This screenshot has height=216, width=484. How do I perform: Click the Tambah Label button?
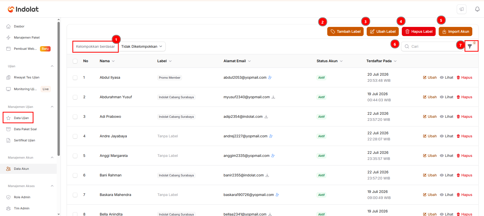(x=345, y=31)
